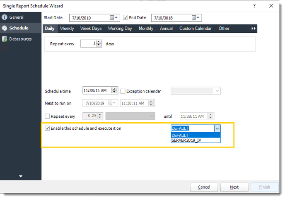The height and width of the screenshot is (199, 285).
Task: Click the Finish button
Action: [x=264, y=187]
